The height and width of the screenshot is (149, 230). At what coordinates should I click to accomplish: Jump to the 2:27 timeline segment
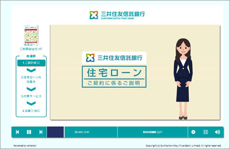pos(153,132)
